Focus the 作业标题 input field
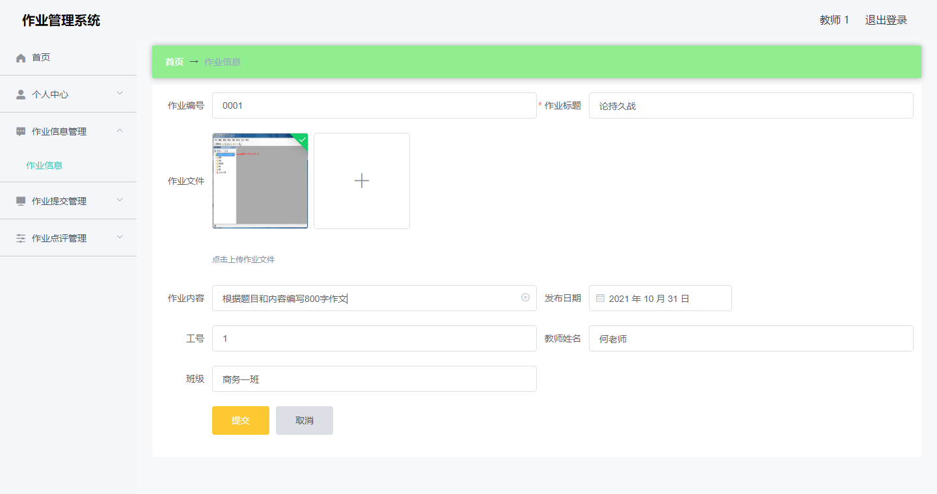937x494 pixels. pyautogui.click(x=751, y=105)
